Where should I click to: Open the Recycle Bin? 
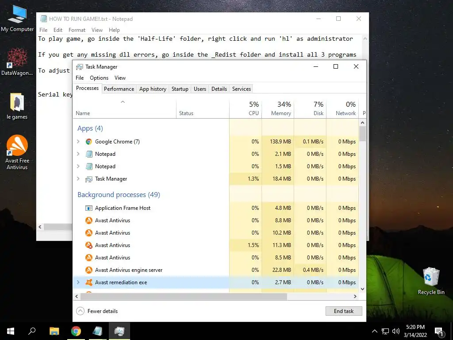pos(431,281)
